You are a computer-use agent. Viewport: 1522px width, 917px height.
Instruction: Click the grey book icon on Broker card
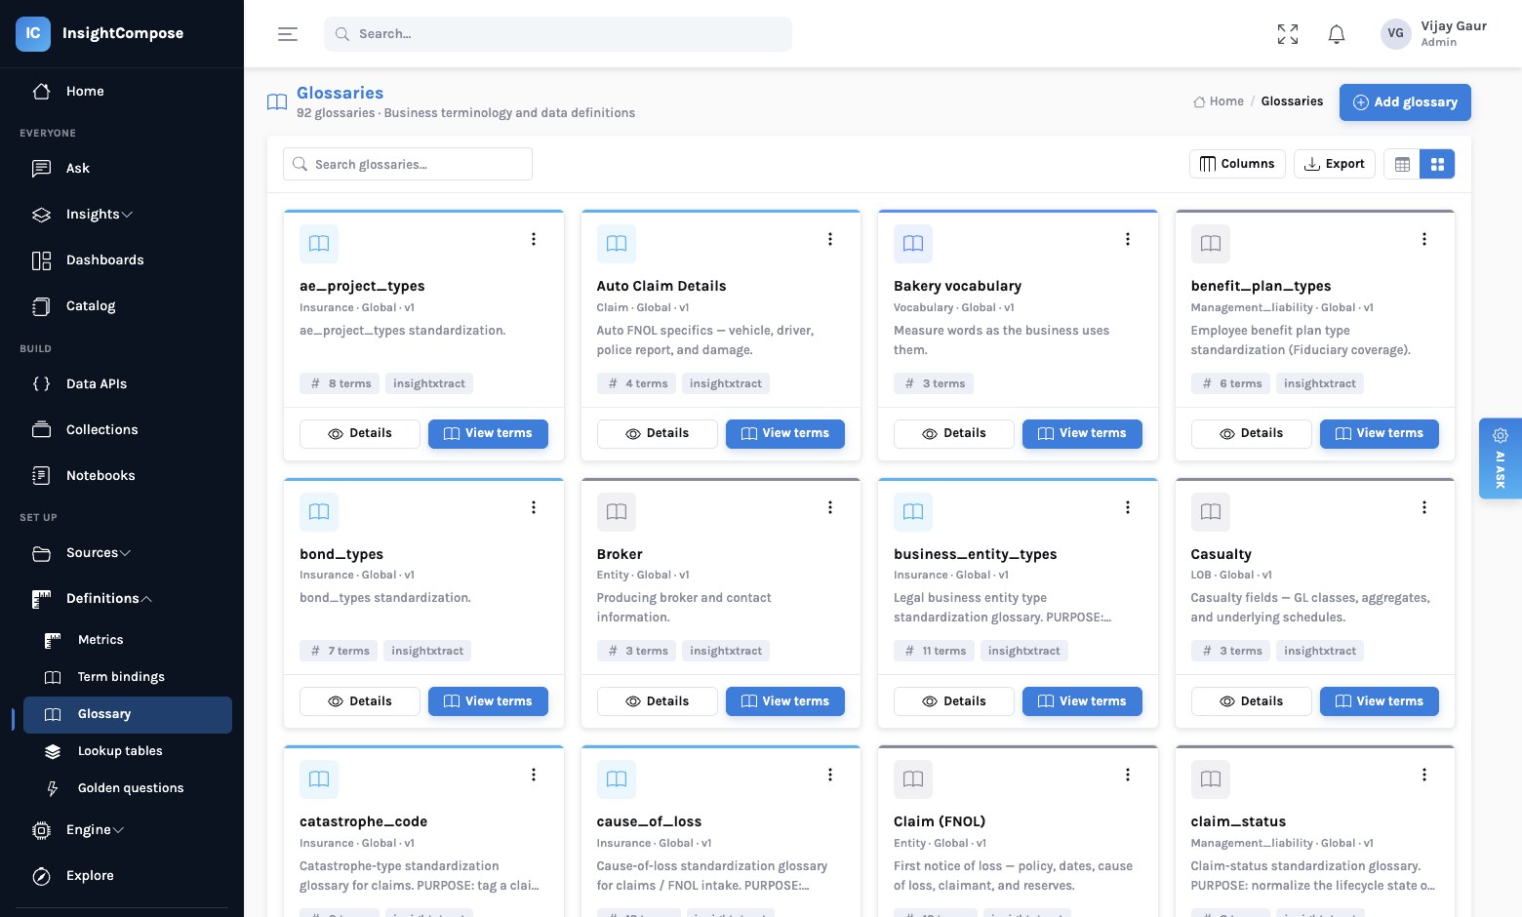coord(617,511)
